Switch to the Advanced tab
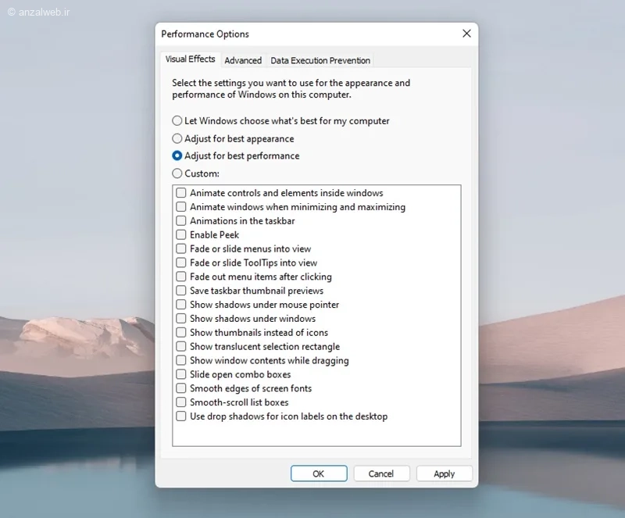The image size is (625, 518). click(x=243, y=60)
